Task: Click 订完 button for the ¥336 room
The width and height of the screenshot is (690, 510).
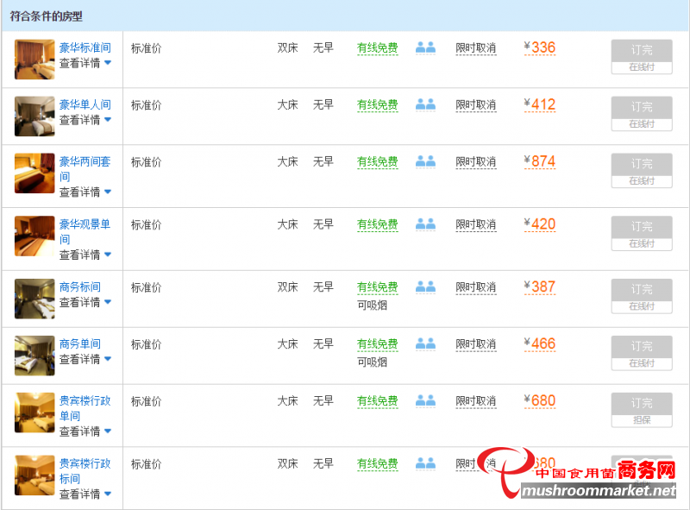Action: 641,50
